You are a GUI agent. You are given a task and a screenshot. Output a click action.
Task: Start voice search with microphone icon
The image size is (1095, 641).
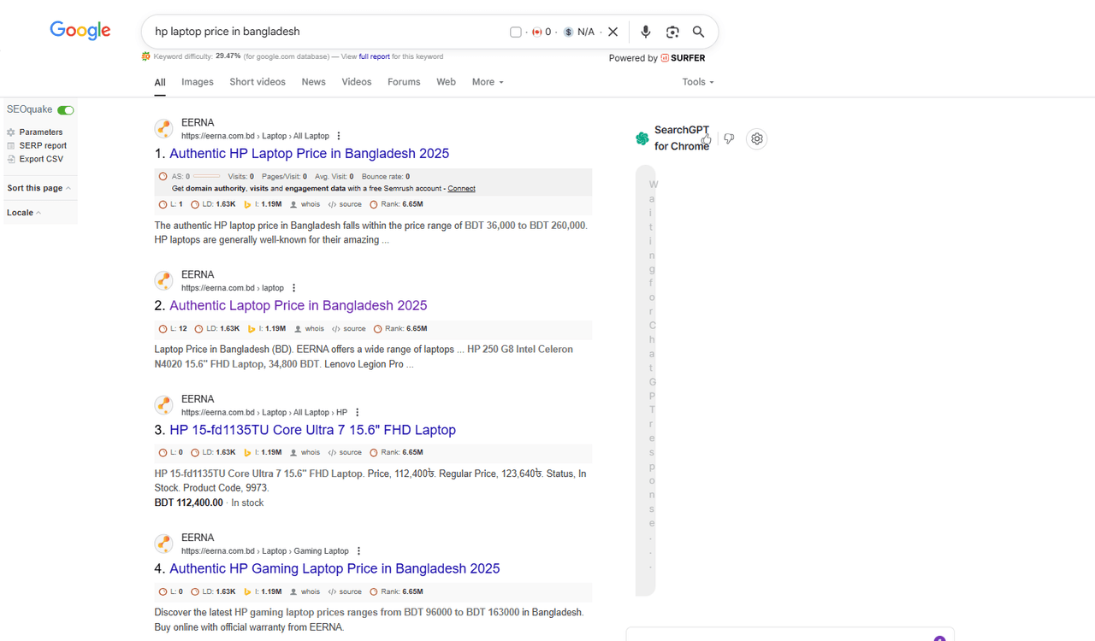[646, 32]
